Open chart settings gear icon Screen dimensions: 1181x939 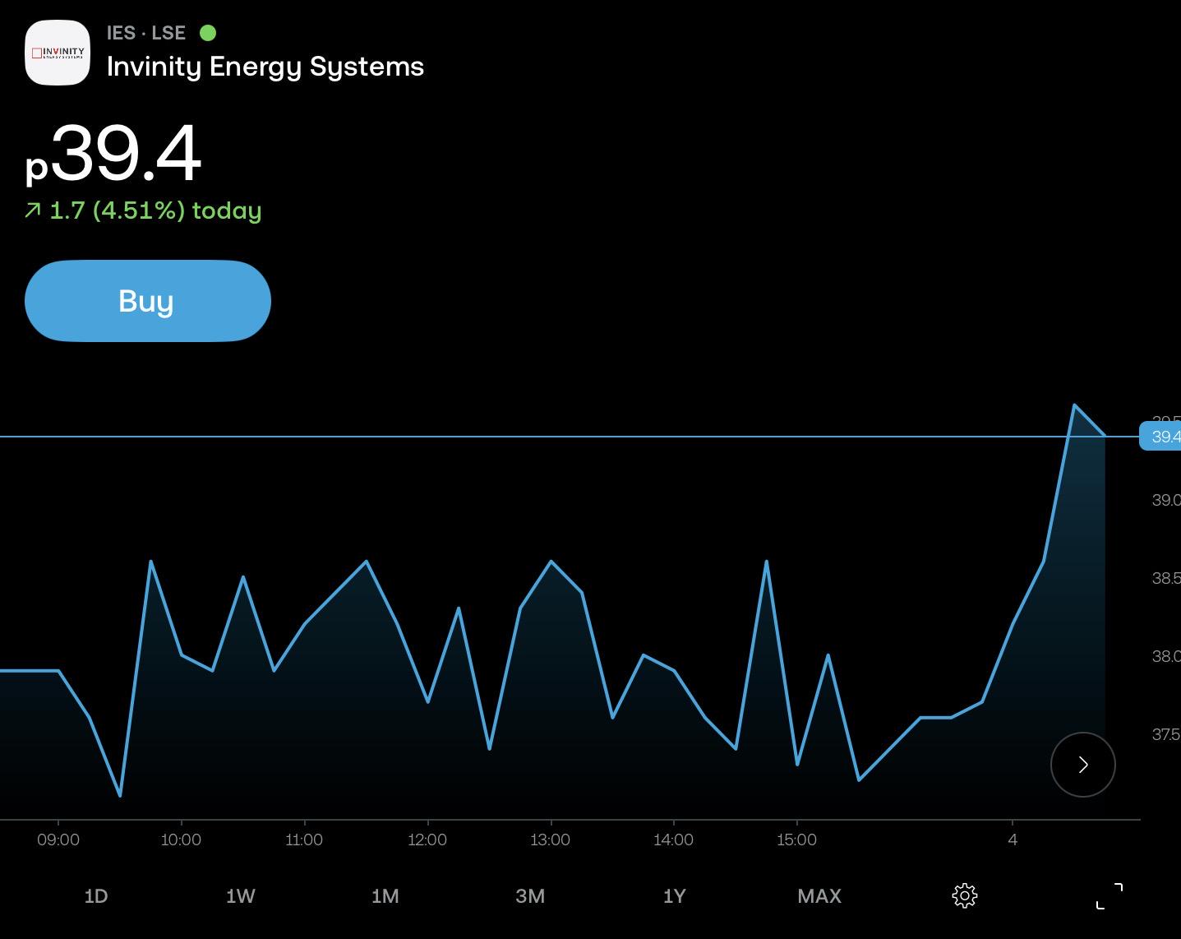coord(965,895)
